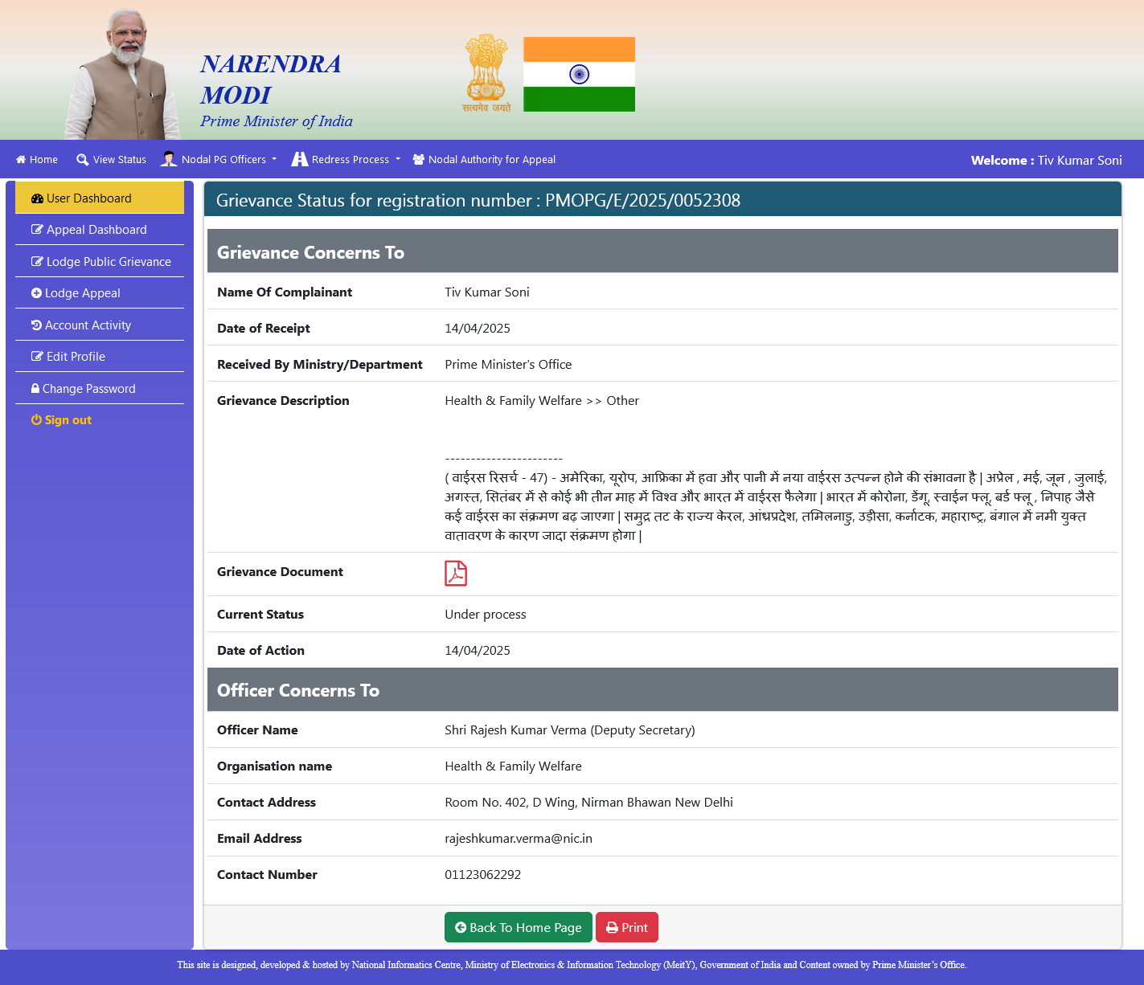Image resolution: width=1144 pixels, height=985 pixels.
Task: Click the Edit Profile pencil icon
Action: [37, 357]
